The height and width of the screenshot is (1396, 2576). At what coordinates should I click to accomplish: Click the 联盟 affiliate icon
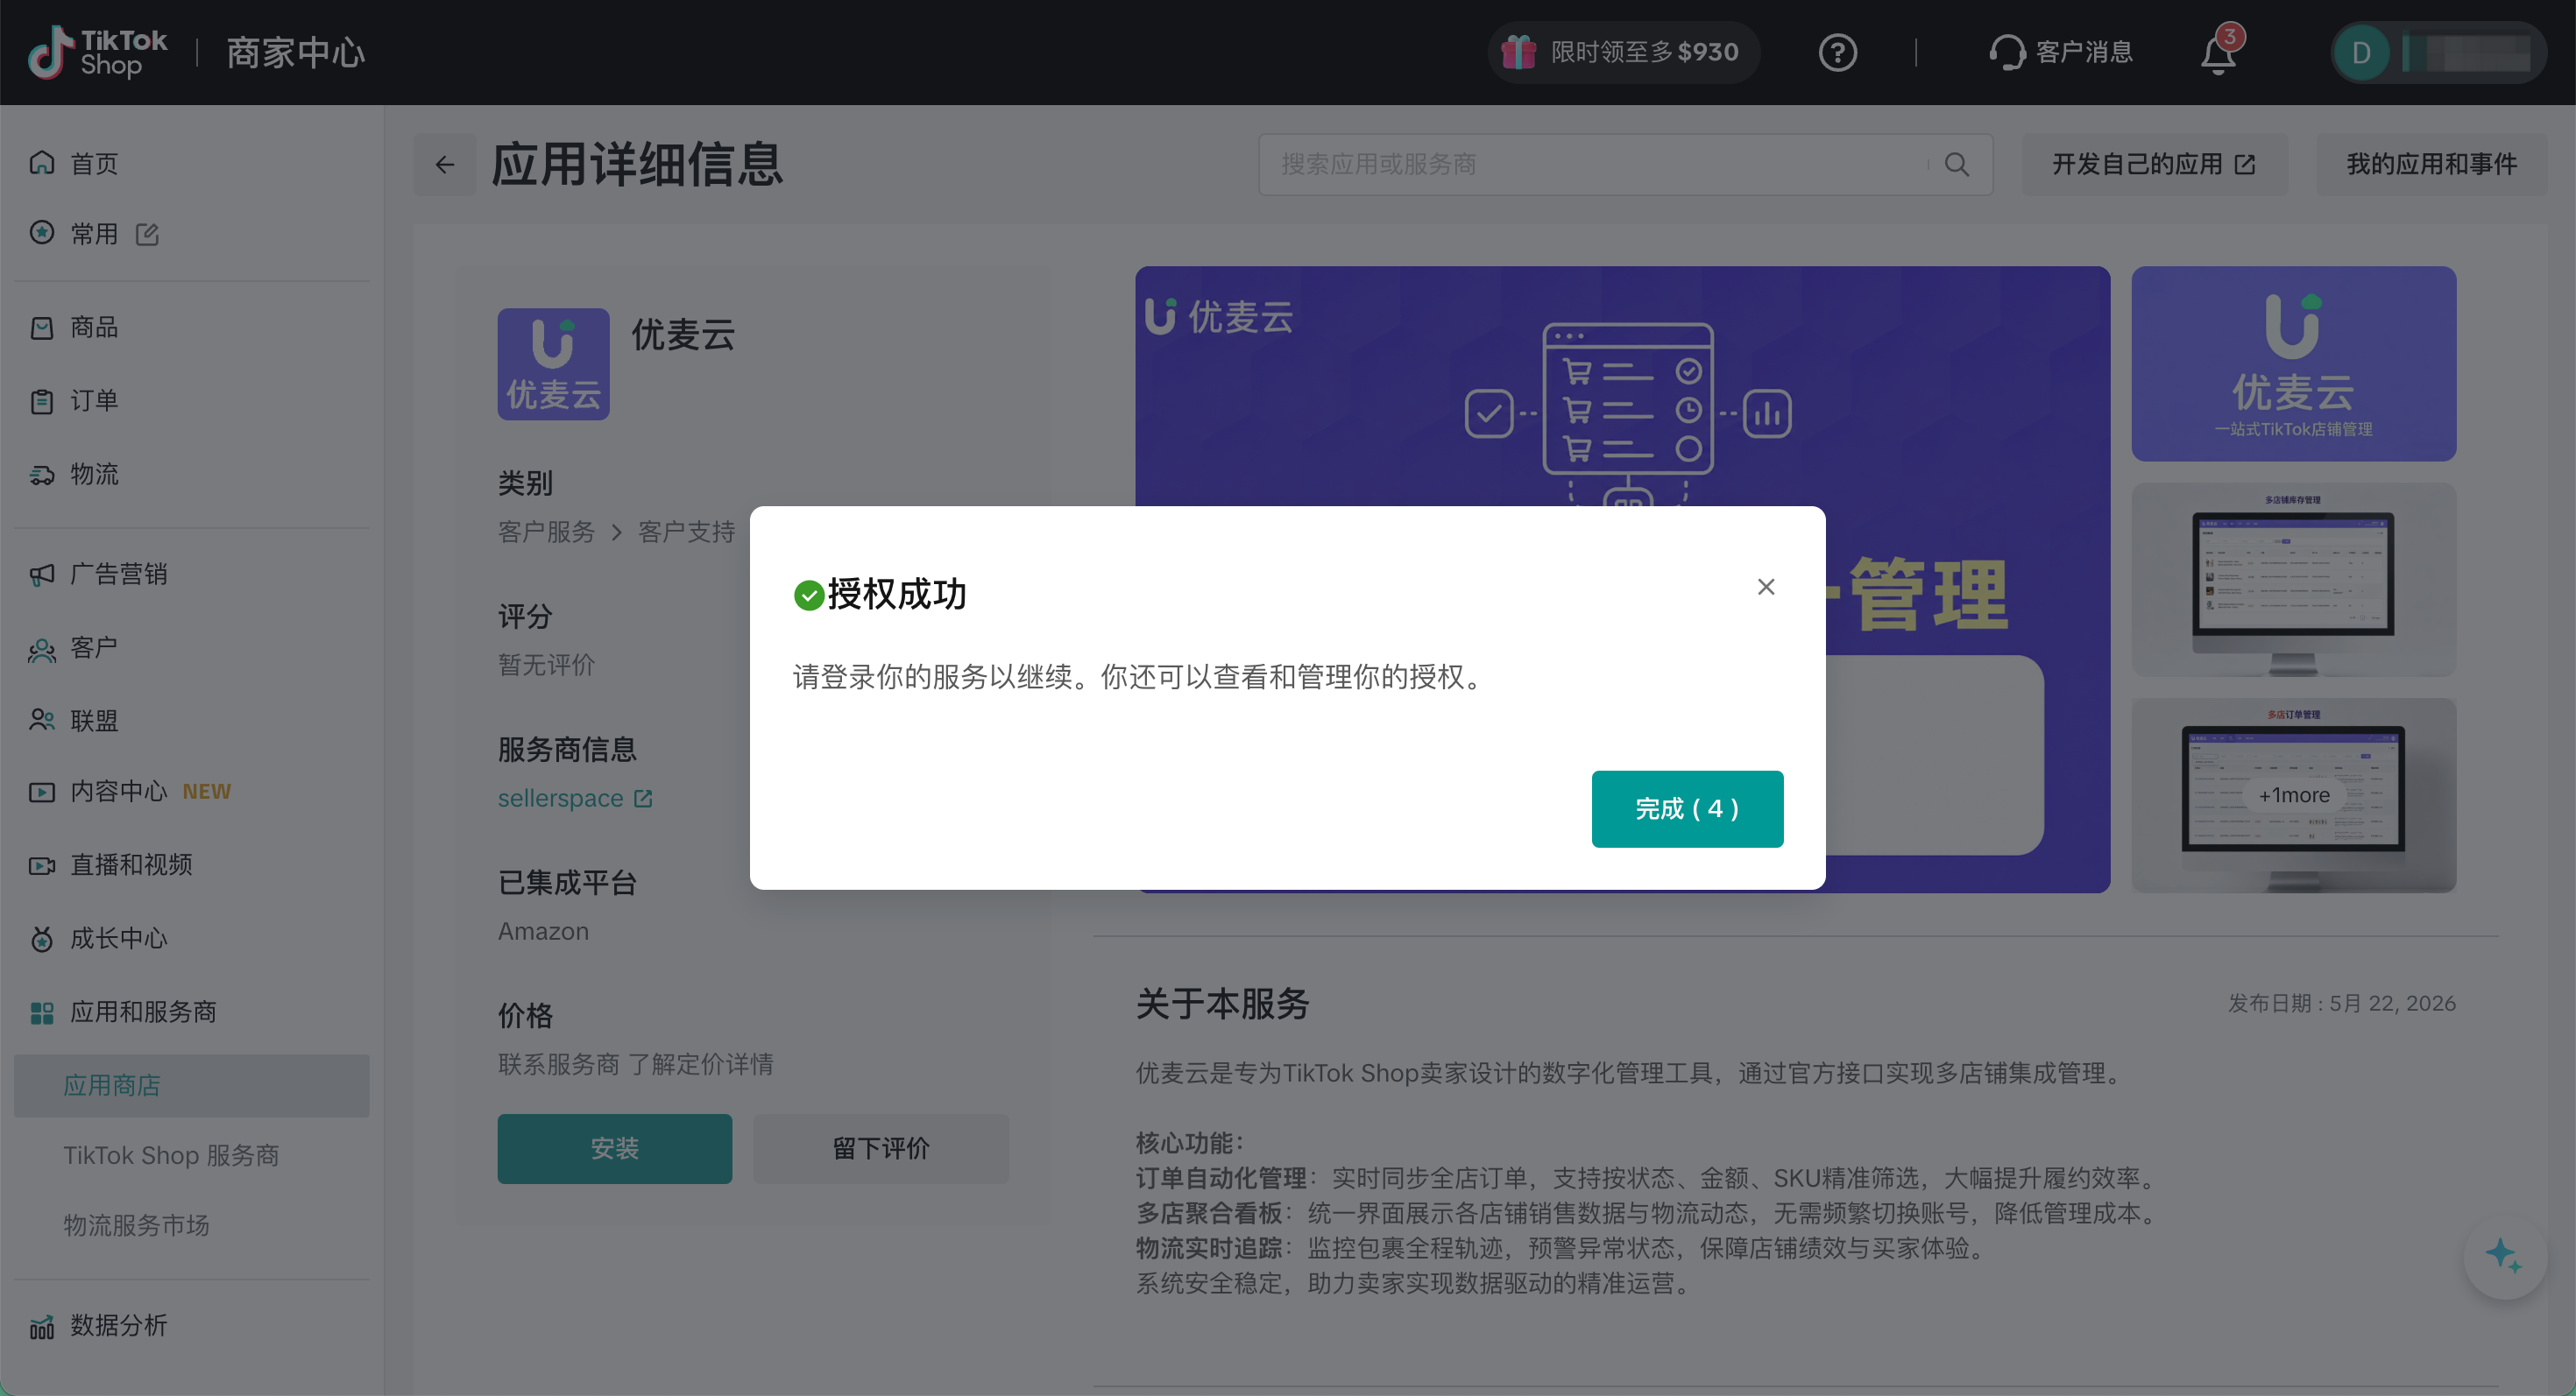41,721
